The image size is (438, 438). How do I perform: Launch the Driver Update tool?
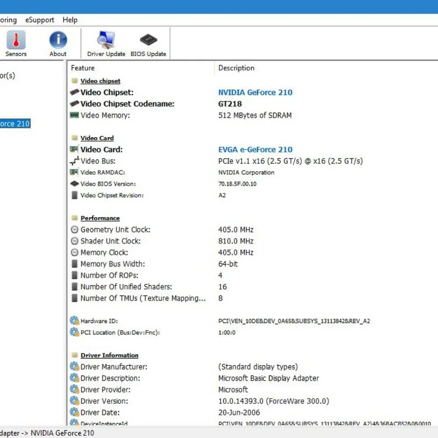106,43
